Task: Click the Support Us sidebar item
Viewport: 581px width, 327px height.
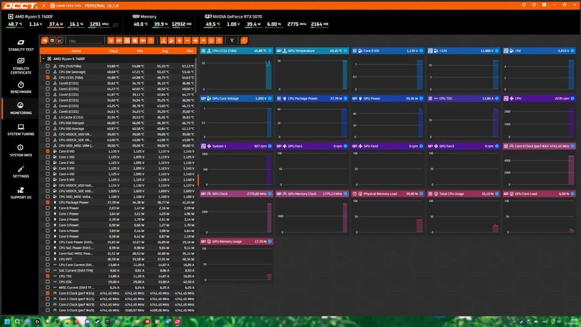Action: (x=21, y=193)
